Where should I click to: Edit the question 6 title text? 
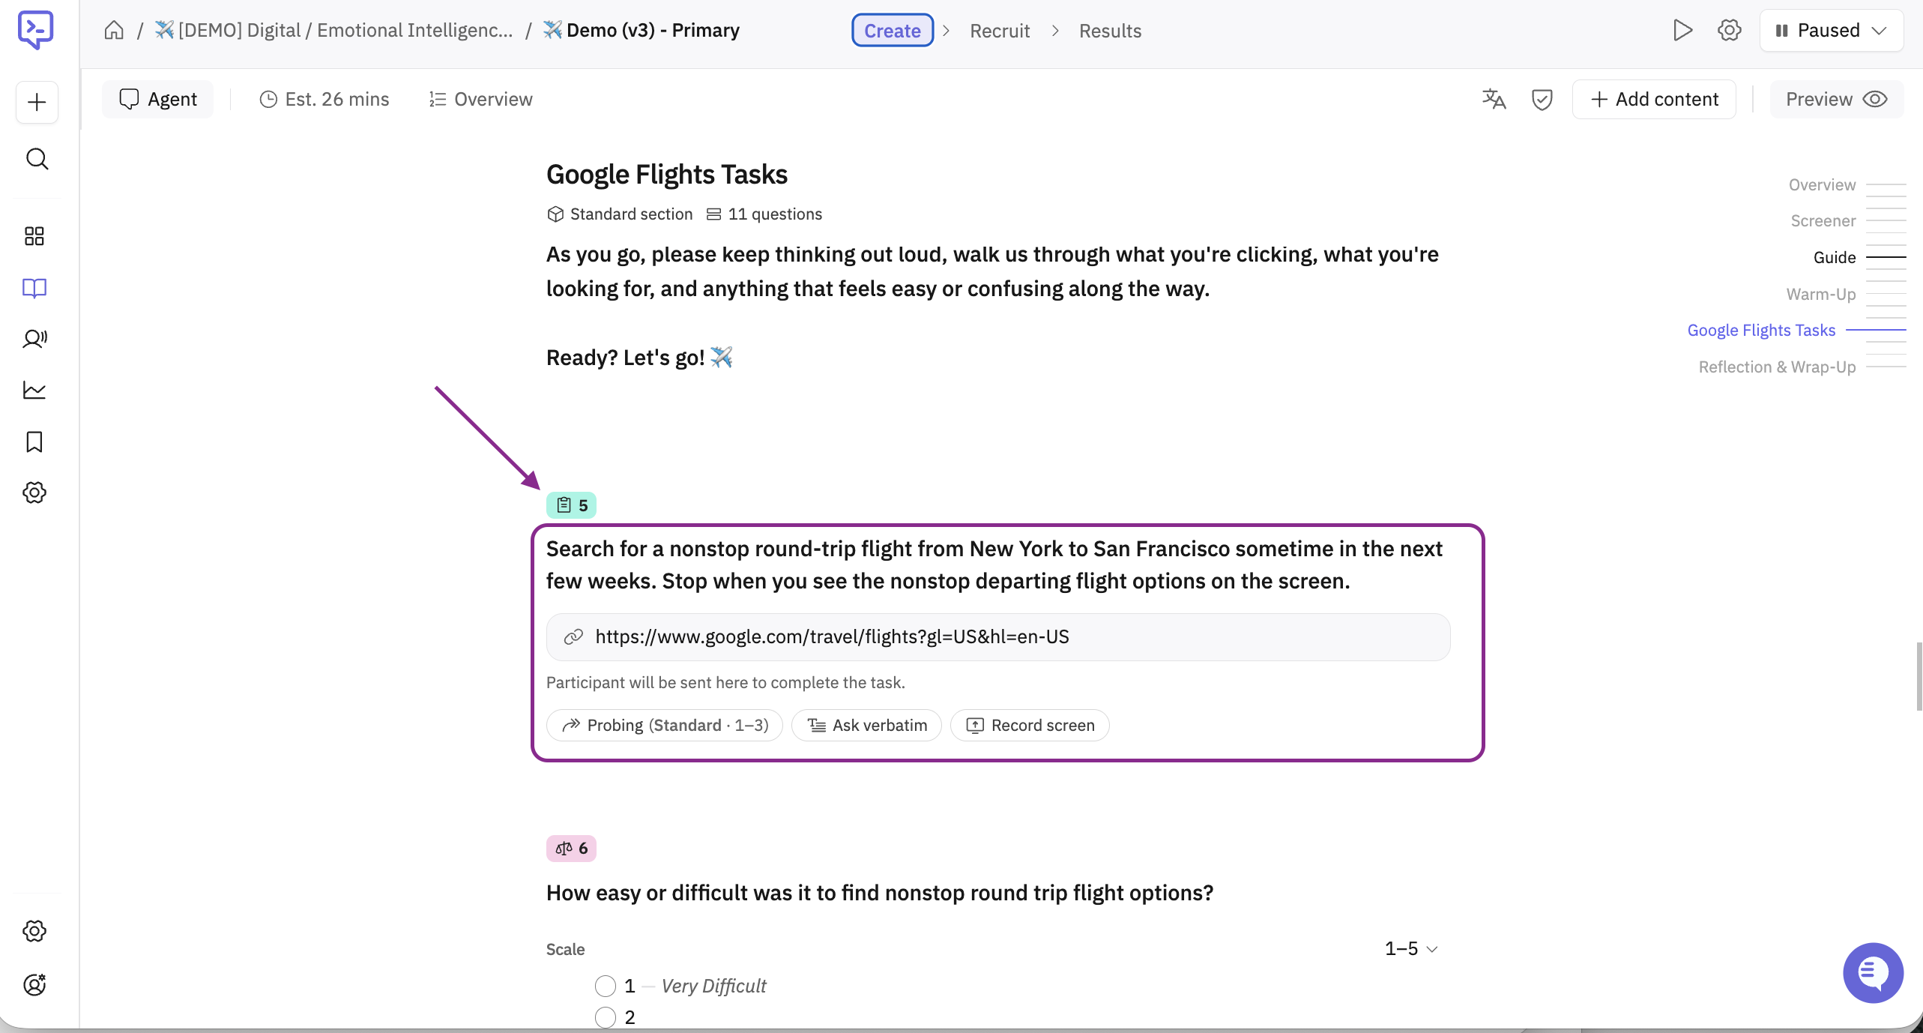880,892
